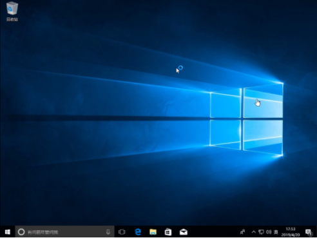Open the network status tray icon
The height and width of the screenshot is (240, 317).
[261, 232]
